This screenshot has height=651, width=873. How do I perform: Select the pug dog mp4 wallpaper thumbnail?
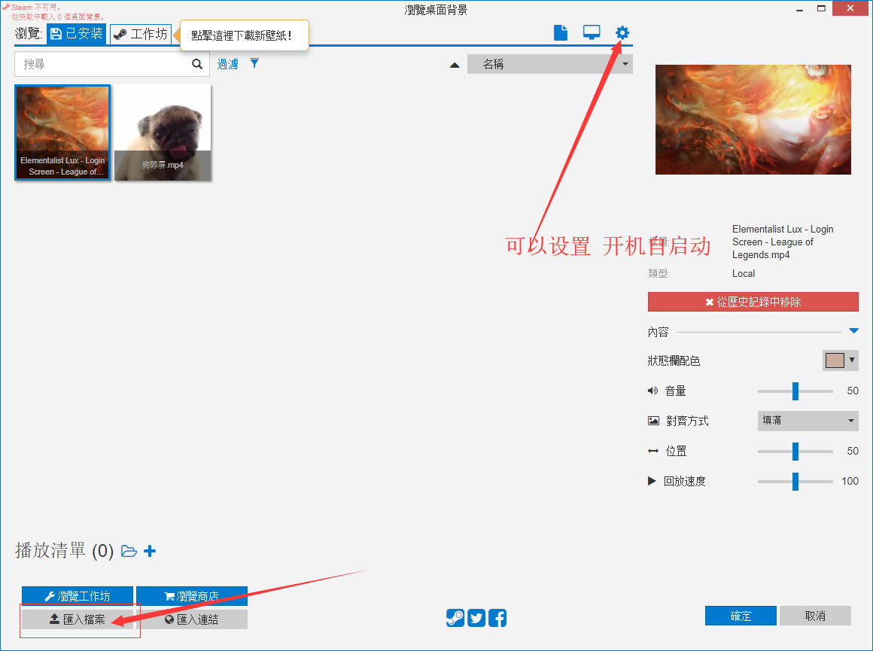[163, 132]
